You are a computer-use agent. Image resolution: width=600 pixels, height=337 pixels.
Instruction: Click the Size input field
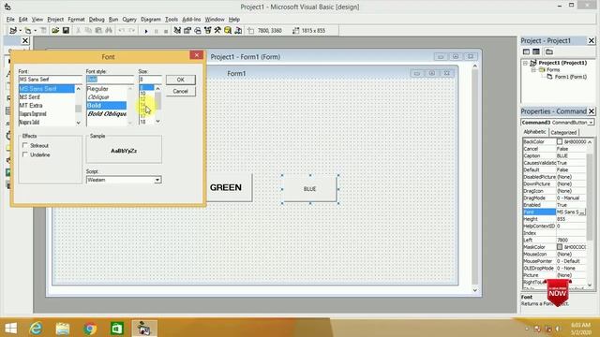[150, 79]
